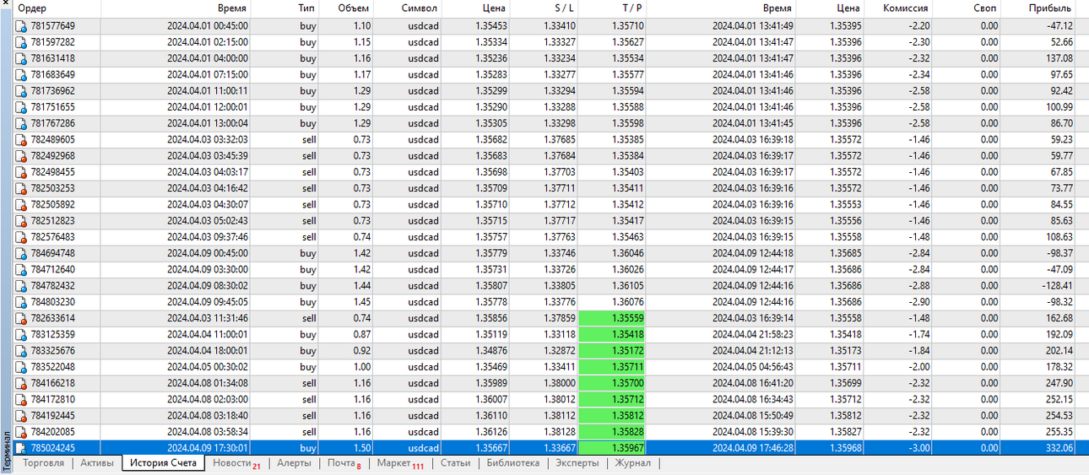
Task: Open the Журнал tab
Action: pos(633,463)
